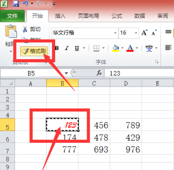This screenshot has height=170, width=174.
Task: Click the formula bar showing 123
Action: [139, 73]
